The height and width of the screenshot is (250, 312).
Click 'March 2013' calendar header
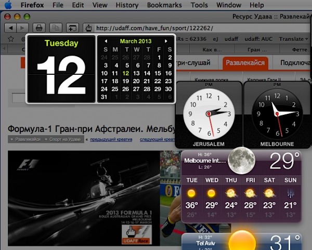tap(136, 41)
